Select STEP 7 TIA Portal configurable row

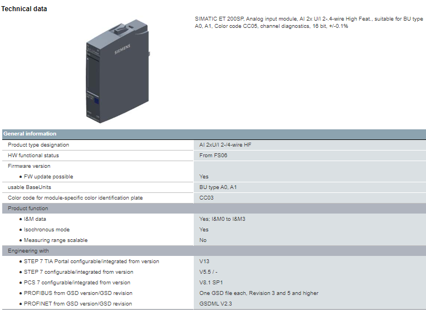click(91, 261)
